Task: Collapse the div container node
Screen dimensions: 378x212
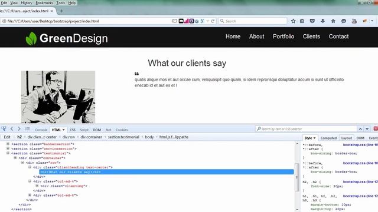Action: coord(15,158)
